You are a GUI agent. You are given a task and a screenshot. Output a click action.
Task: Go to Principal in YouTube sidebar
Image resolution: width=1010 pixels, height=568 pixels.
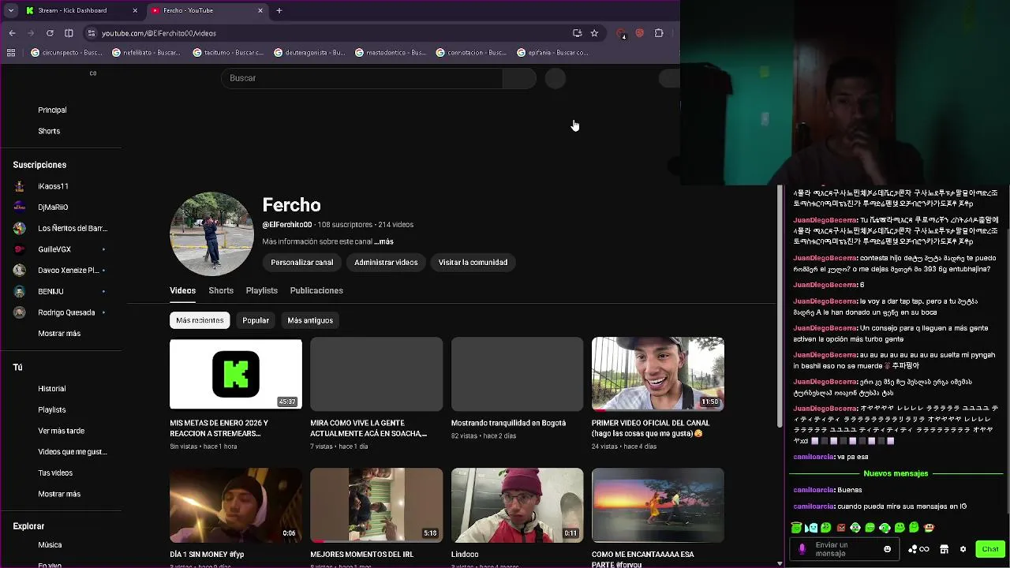tap(52, 110)
